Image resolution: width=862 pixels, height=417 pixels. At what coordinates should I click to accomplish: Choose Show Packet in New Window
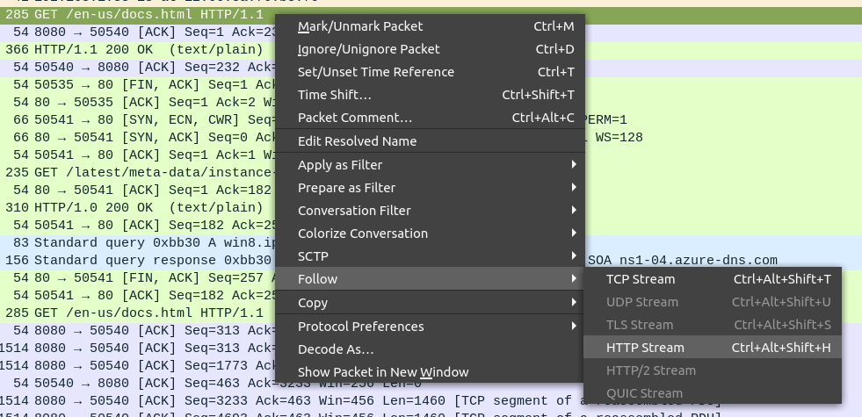(383, 372)
